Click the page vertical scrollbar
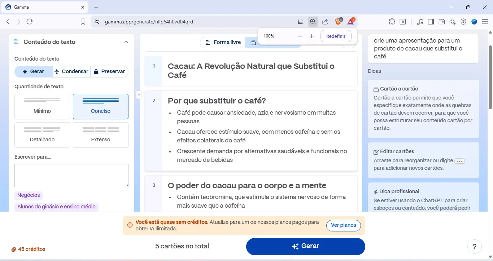 490,77
